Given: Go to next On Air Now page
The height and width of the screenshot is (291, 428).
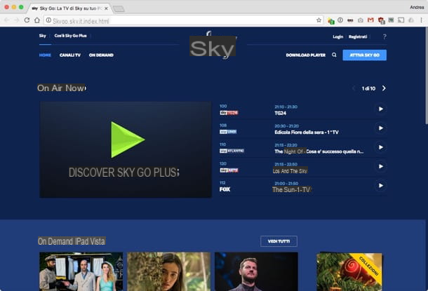Looking at the screenshot, I should pos(384,88).
